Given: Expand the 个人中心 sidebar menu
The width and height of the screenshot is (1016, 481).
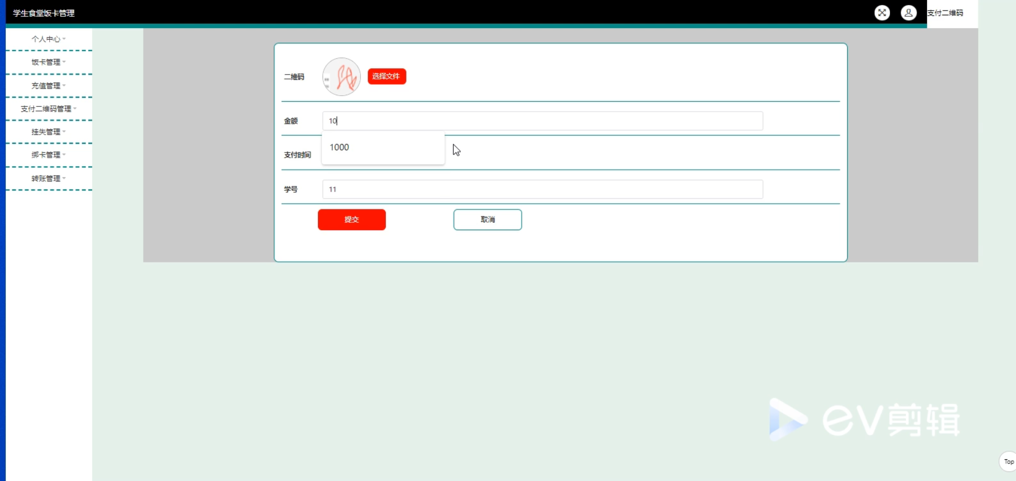Looking at the screenshot, I should [x=49, y=39].
